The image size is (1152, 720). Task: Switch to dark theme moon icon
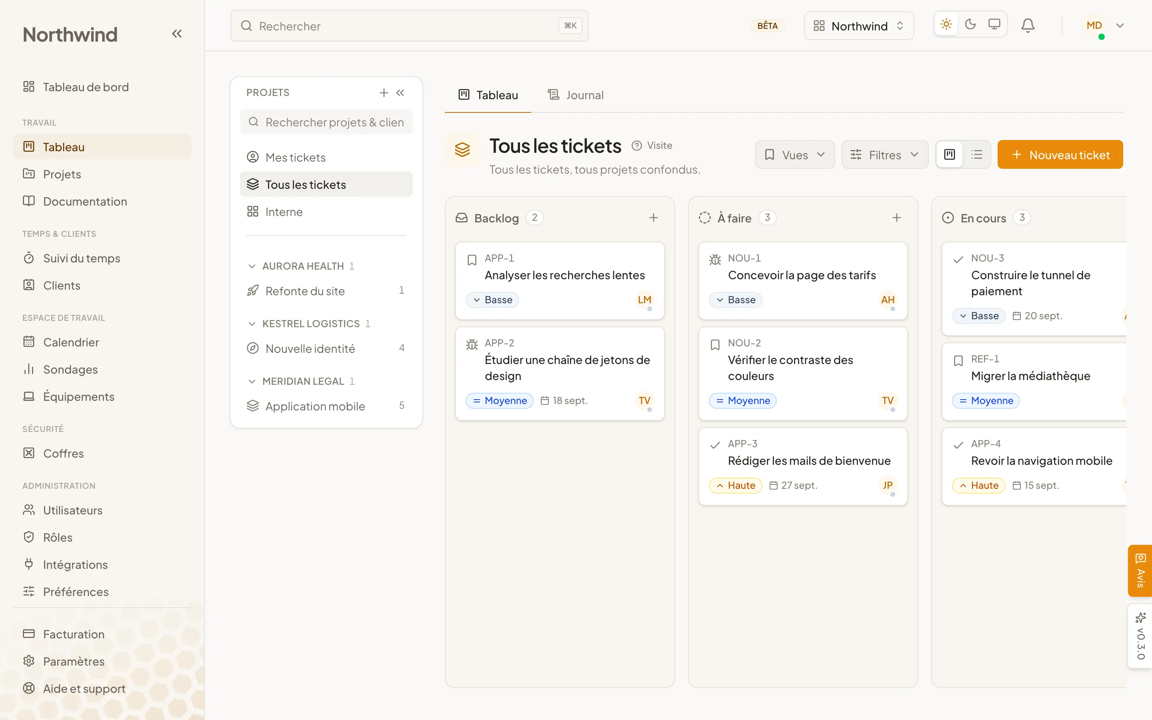pos(970,24)
